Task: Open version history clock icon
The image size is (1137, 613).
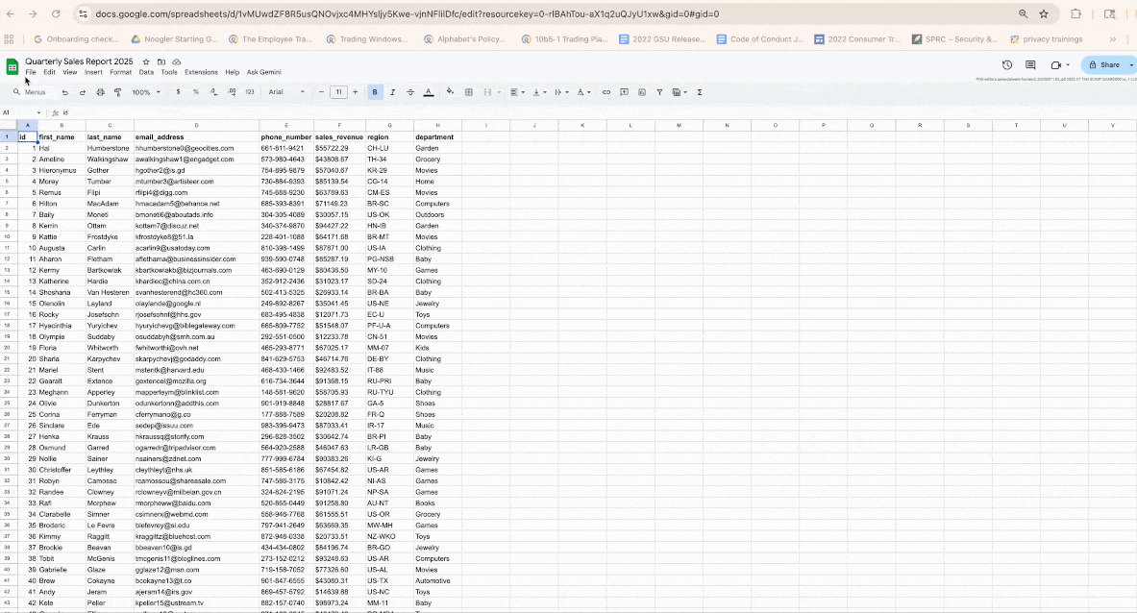Action: 1007,64
